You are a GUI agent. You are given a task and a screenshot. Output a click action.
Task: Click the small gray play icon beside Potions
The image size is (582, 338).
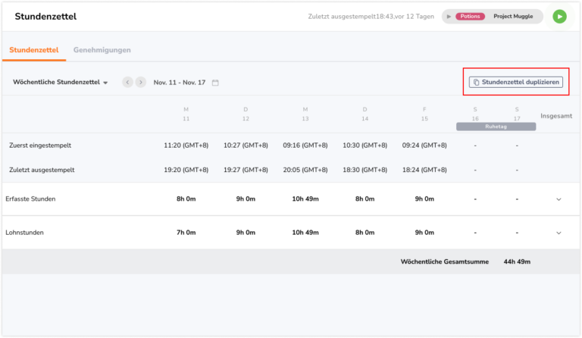[449, 17]
